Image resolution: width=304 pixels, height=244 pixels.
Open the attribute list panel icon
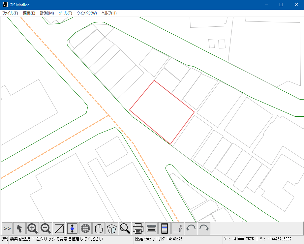coord(151,228)
